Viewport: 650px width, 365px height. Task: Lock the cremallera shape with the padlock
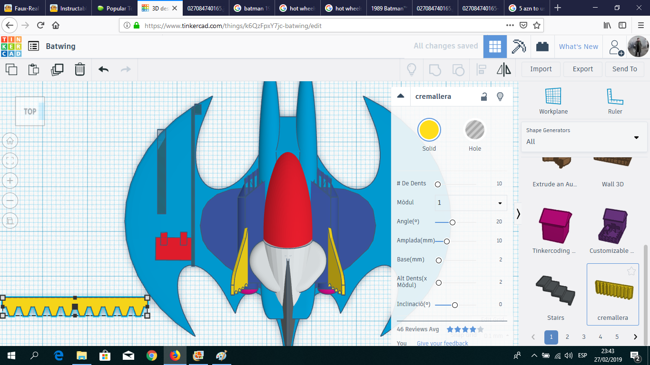(484, 96)
